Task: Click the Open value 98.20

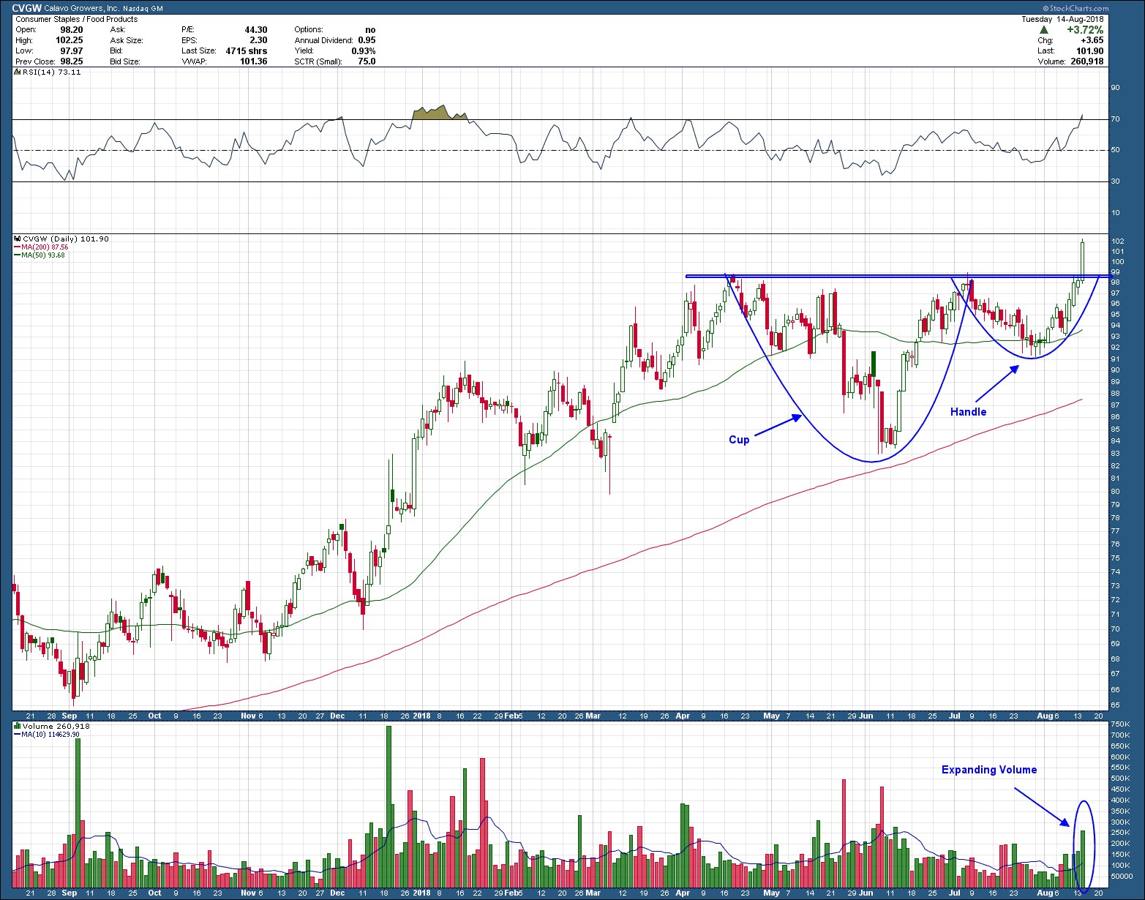Action: (72, 30)
